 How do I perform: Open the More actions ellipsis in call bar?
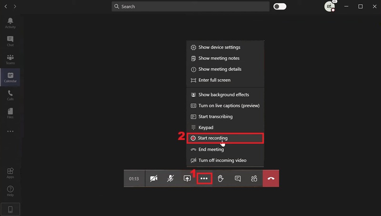coord(204,178)
